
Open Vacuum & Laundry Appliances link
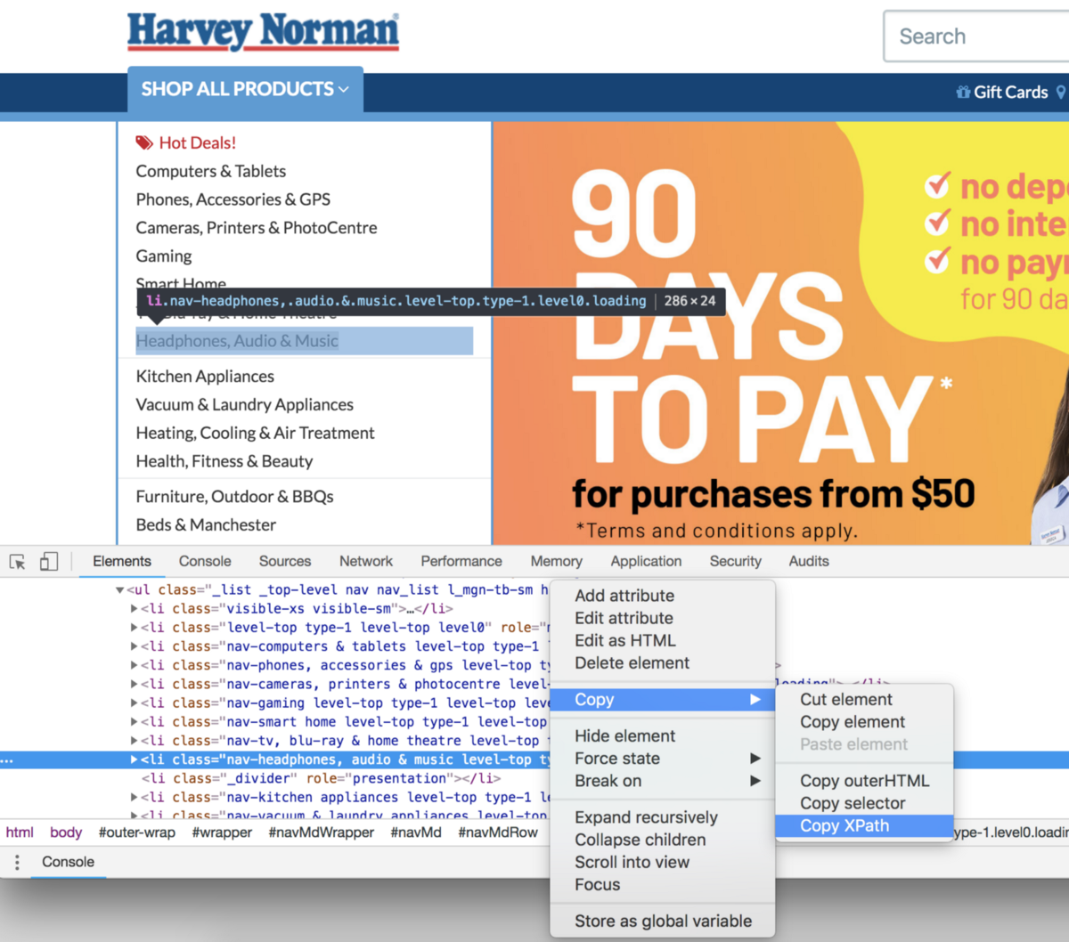click(x=245, y=405)
